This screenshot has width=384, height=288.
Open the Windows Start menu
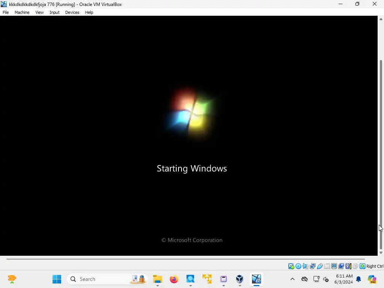tap(57, 279)
